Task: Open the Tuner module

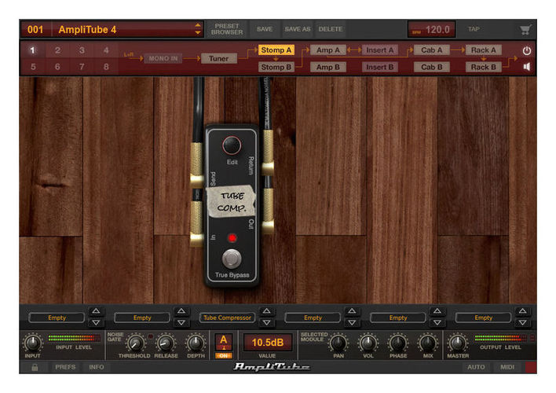Action: (x=219, y=59)
